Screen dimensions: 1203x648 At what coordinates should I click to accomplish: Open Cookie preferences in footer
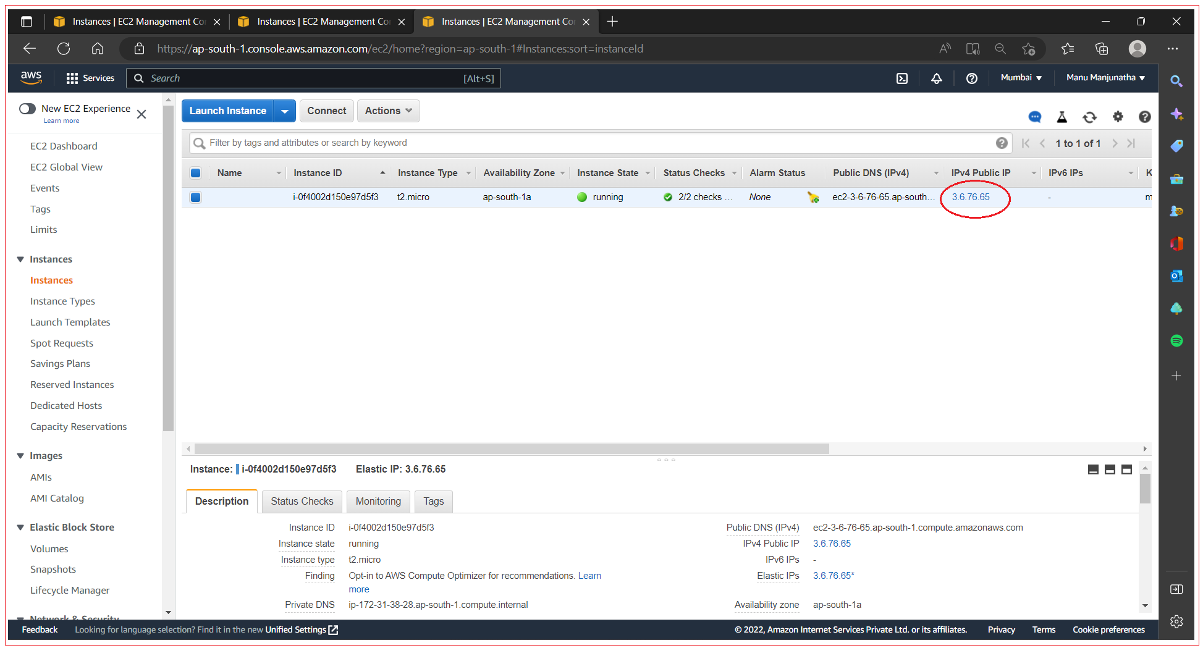click(1108, 630)
